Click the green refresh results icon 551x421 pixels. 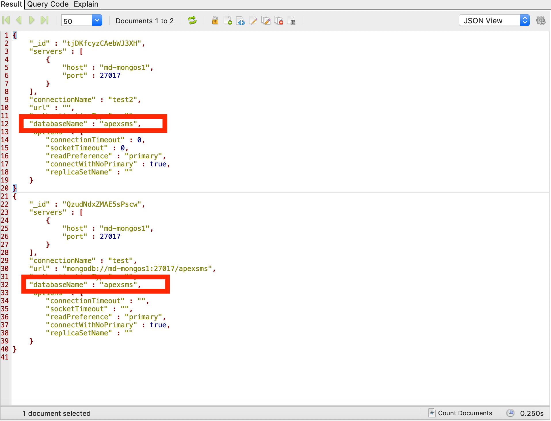192,20
